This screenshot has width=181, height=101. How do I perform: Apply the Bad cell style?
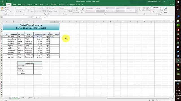click(x=110, y=8)
